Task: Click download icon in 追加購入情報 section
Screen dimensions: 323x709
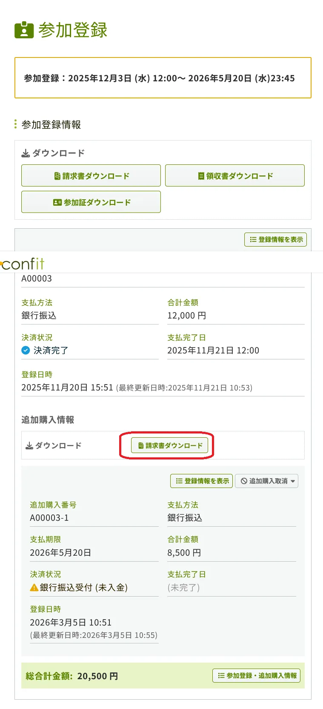Action: [29, 446]
